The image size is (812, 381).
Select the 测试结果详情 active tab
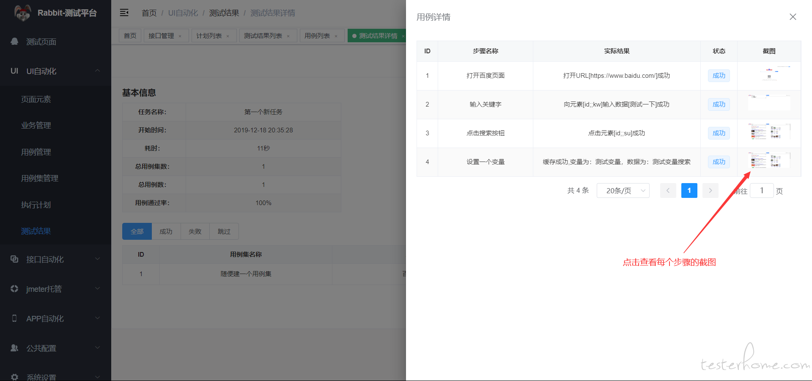click(x=377, y=36)
